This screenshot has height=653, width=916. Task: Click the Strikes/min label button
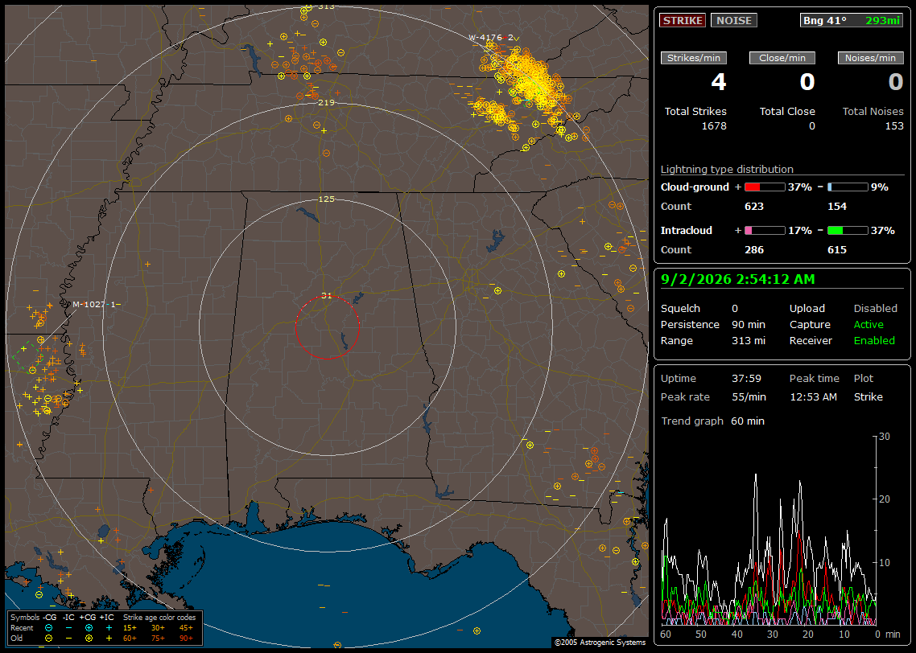(x=693, y=58)
